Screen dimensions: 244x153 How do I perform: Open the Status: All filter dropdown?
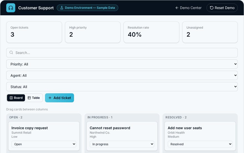coord(122,87)
